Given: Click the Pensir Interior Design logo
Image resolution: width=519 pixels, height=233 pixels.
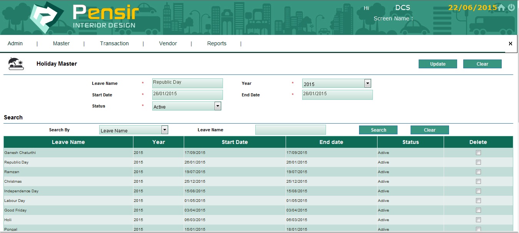Looking at the screenshot, I should [x=85, y=17].
